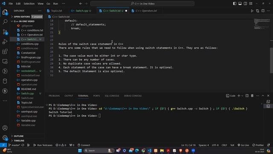Open the File menu
This screenshot has height=154, width=273.
click(x=11, y=3)
